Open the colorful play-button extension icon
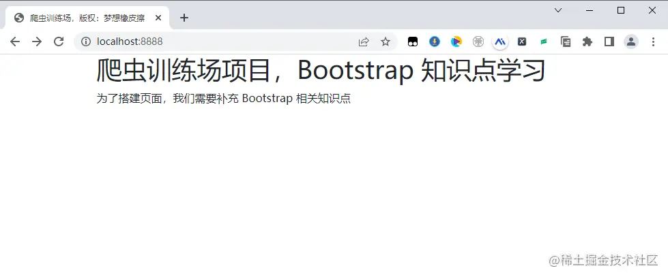Screen dimensions: 668x277 (x=456, y=42)
